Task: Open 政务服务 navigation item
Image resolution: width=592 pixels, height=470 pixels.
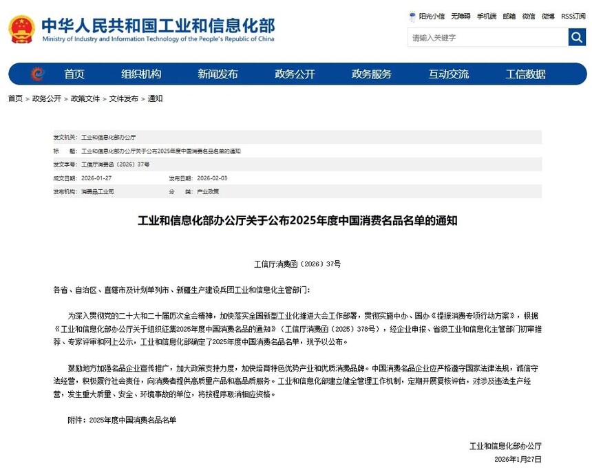Action: point(372,74)
